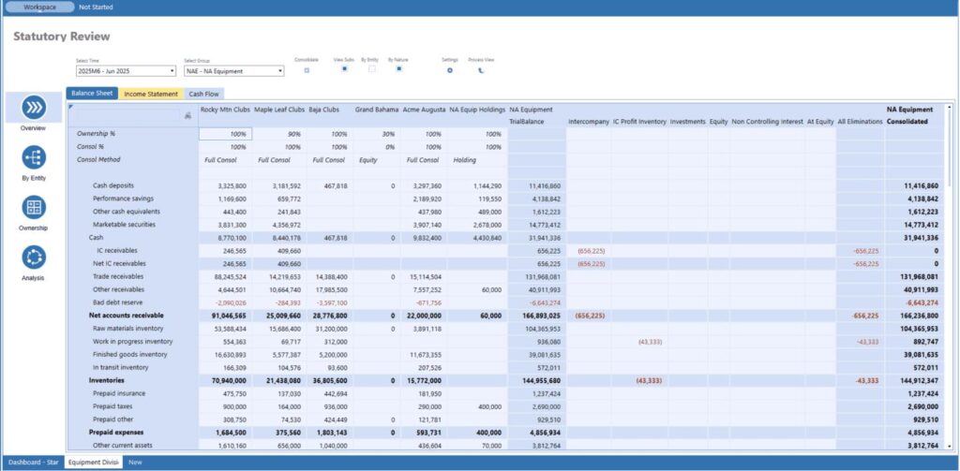Select the Prepaid expenses row label

[115, 433]
